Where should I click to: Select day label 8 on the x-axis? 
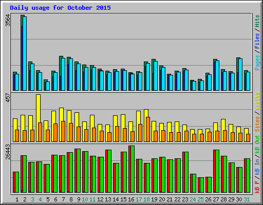click(x=71, y=199)
